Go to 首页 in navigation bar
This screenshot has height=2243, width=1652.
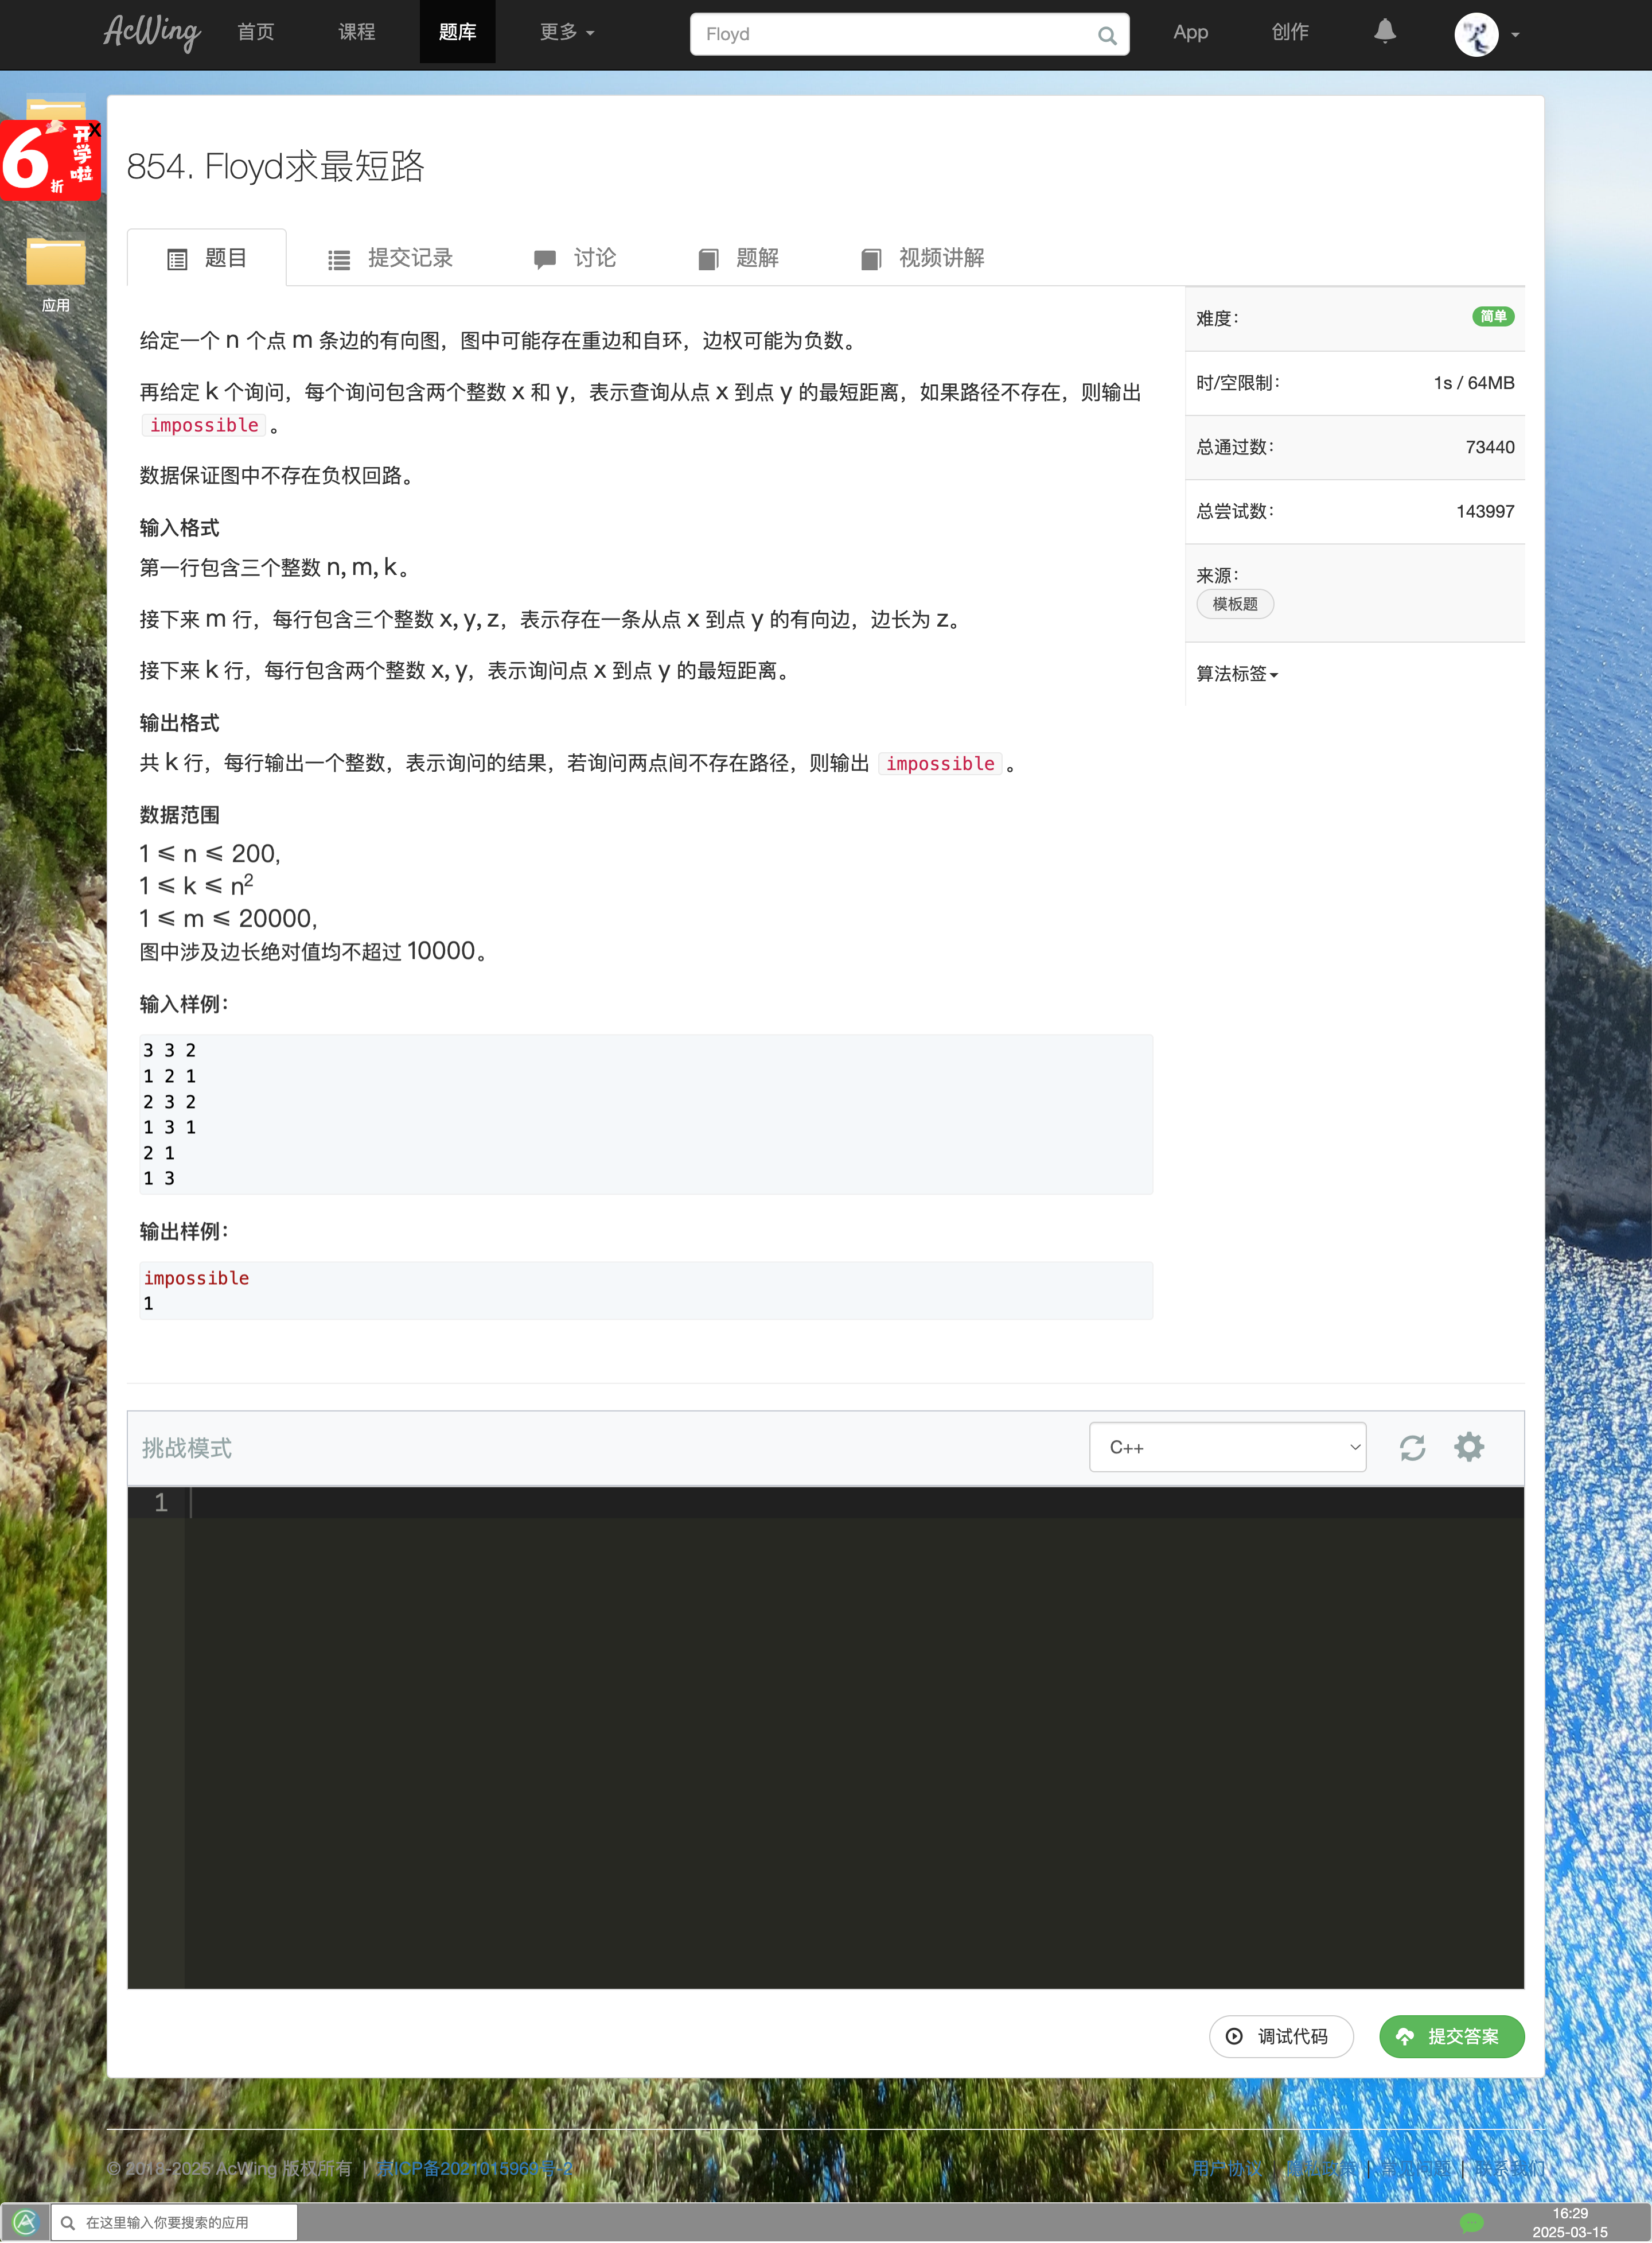[255, 32]
